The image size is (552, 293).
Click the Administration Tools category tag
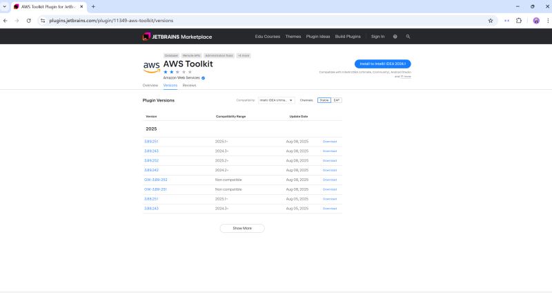coord(219,56)
